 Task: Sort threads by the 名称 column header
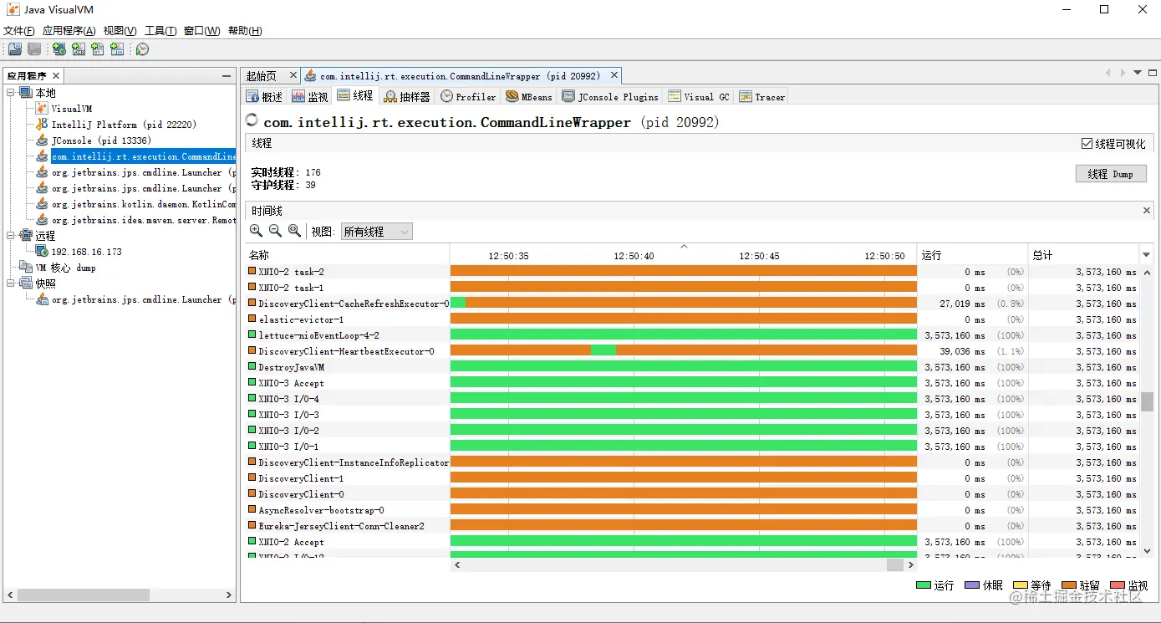click(347, 255)
